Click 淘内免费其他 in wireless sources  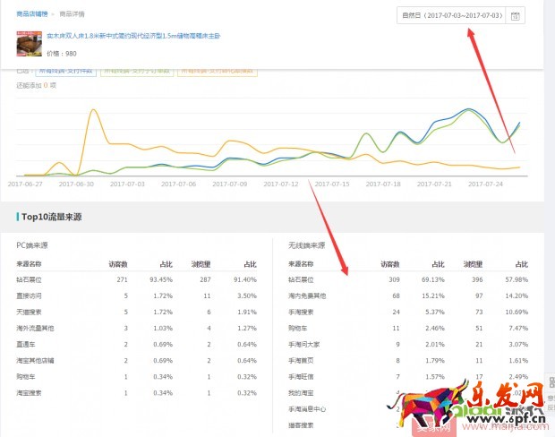[308, 296]
